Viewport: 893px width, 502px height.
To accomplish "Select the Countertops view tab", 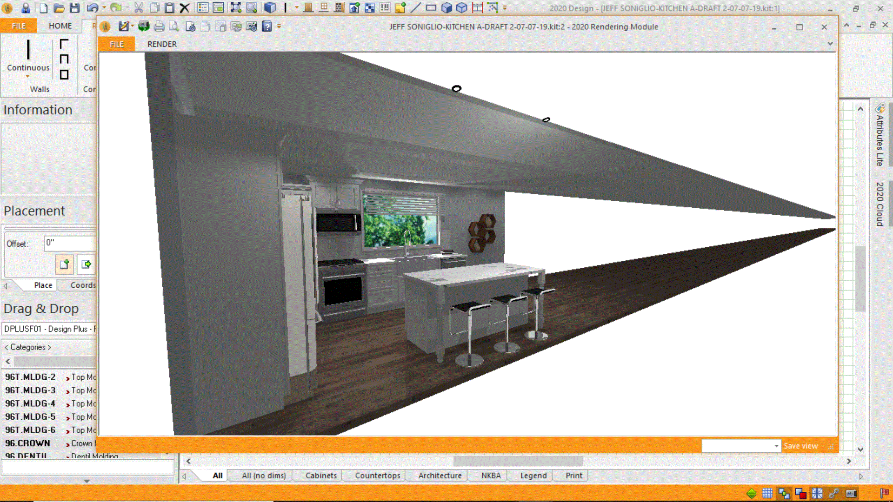I will tap(378, 476).
